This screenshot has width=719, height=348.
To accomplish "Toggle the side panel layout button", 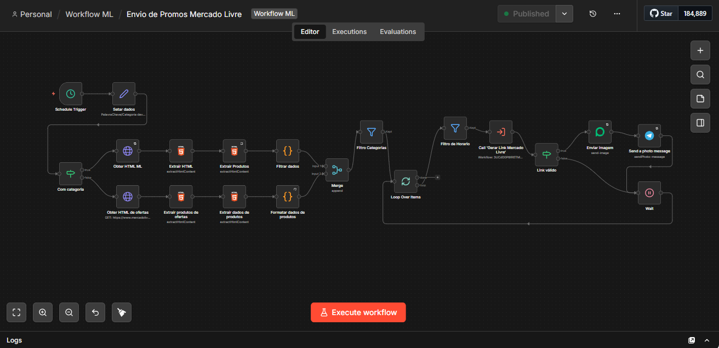I will (700, 123).
